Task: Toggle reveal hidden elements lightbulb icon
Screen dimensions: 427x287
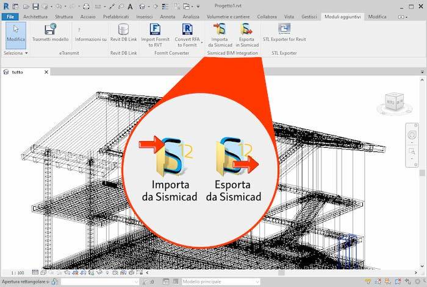Action: pyautogui.click(x=107, y=272)
